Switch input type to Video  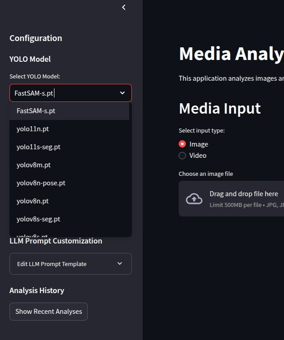[182, 156]
